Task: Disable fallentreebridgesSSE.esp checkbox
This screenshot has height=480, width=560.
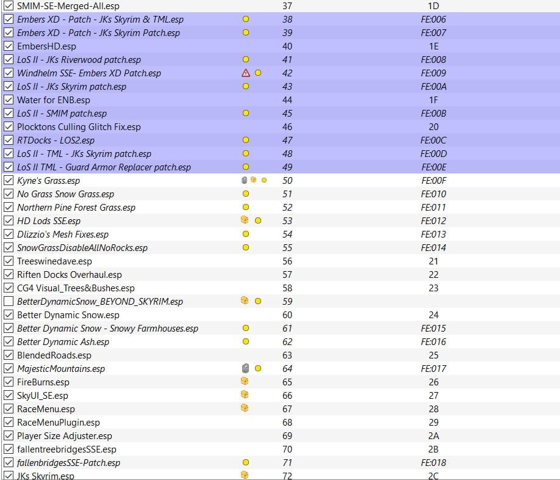Action: (9, 449)
